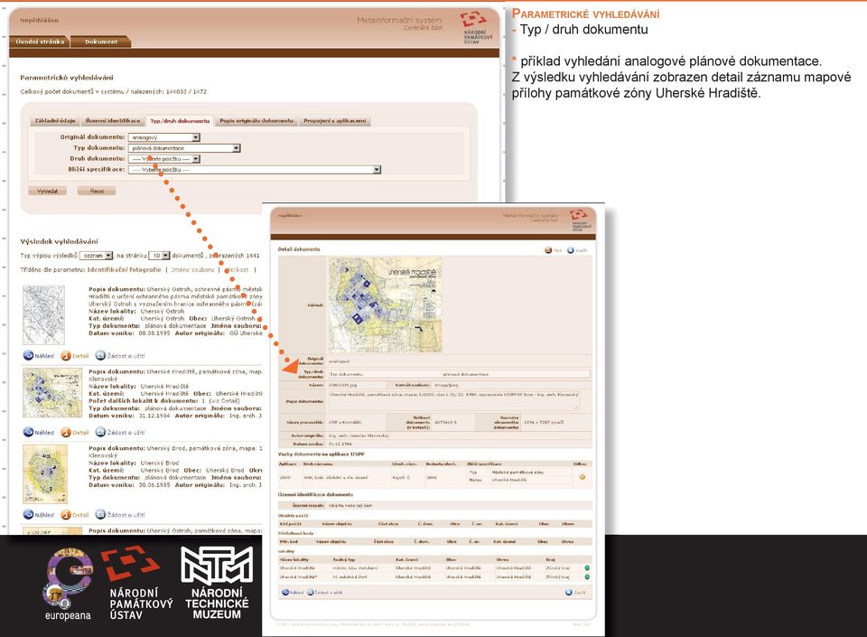The width and height of the screenshot is (867, 637).
Task: Click Žádost o užití icon for Uherský Ostroh result
Action: point(100,356)
